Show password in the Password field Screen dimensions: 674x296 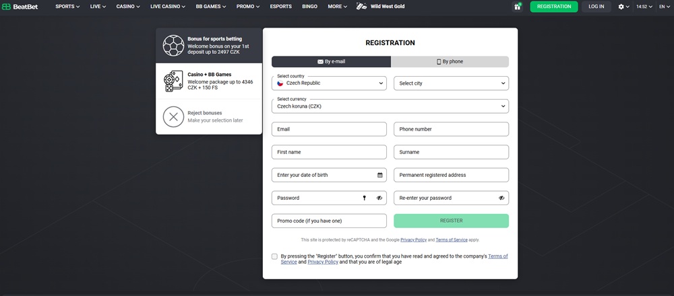pyautogui.click(x=379, y=198)
